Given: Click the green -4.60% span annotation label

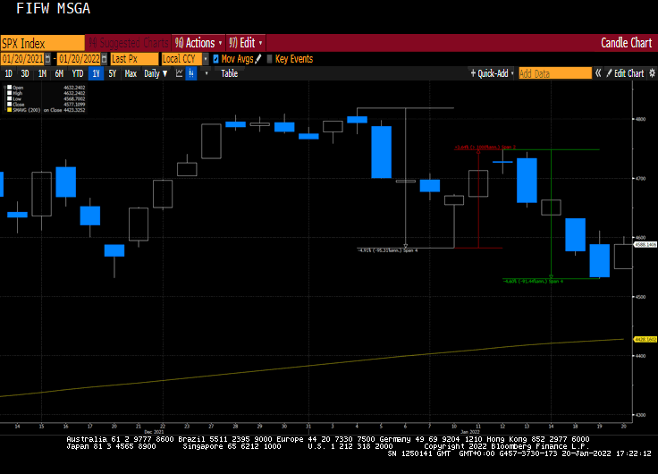Looking at the screenshot, I should (x=533, y=281).
